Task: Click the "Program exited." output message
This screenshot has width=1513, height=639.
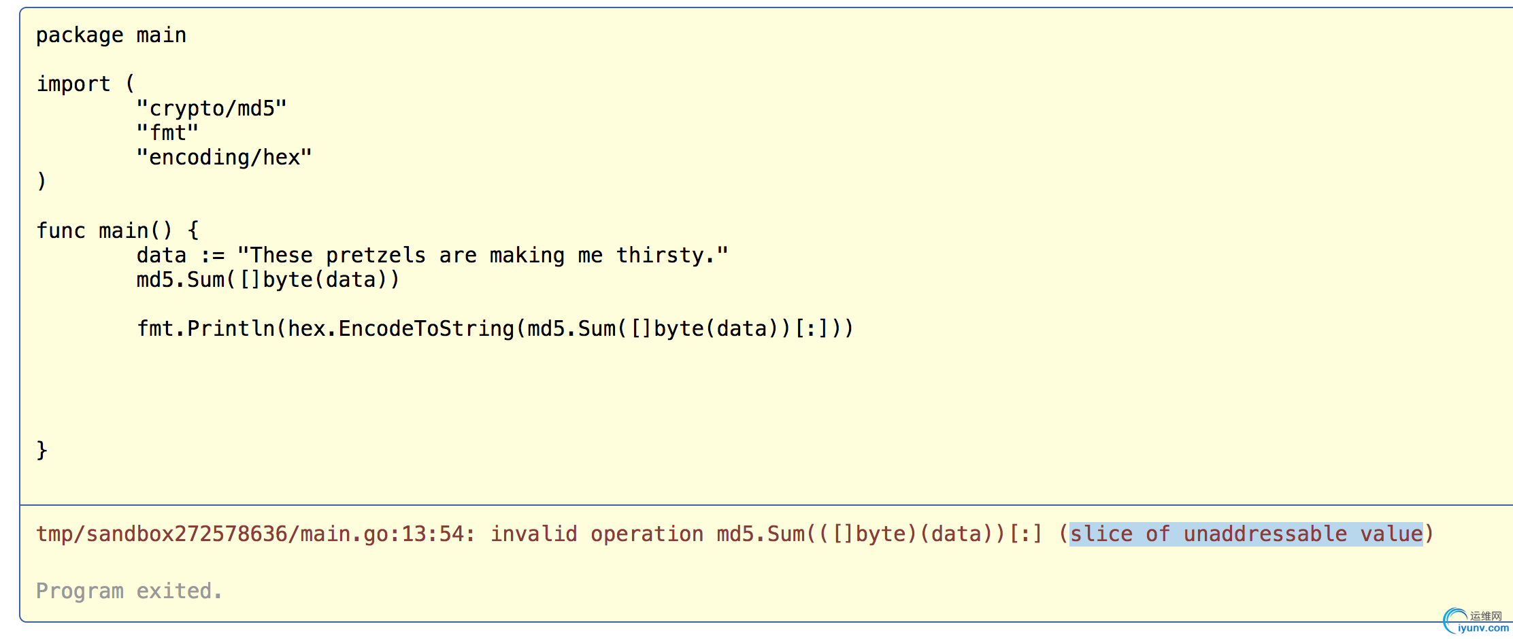Action: [129, 591]
